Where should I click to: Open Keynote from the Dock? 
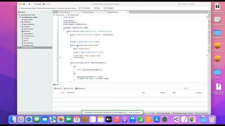pyautogui.click(x=133, y=119)
